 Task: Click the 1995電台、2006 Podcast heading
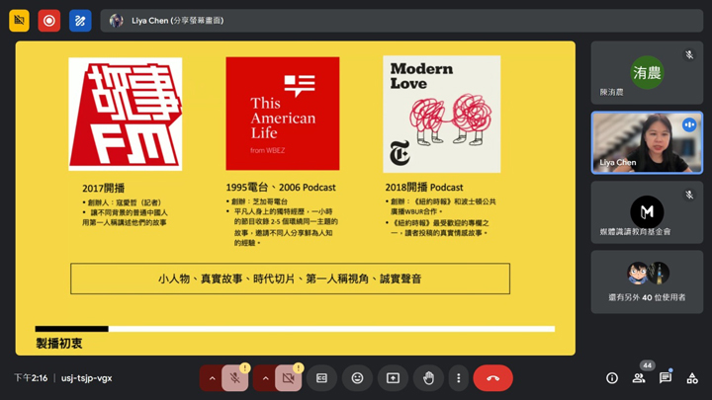click(x=281, y=187)
